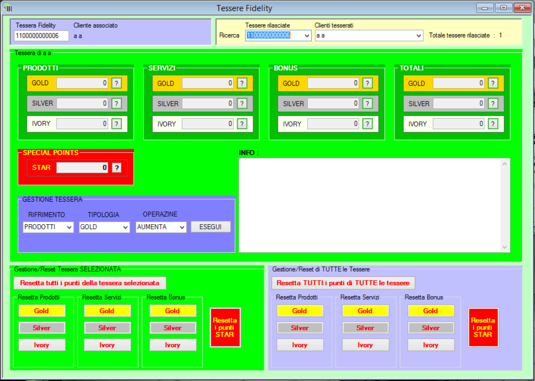Reset Bonus Silver for TUTTE le Tessere
Image resolution: width=535 pixels, height=381 pixels.
pos(431,328)
